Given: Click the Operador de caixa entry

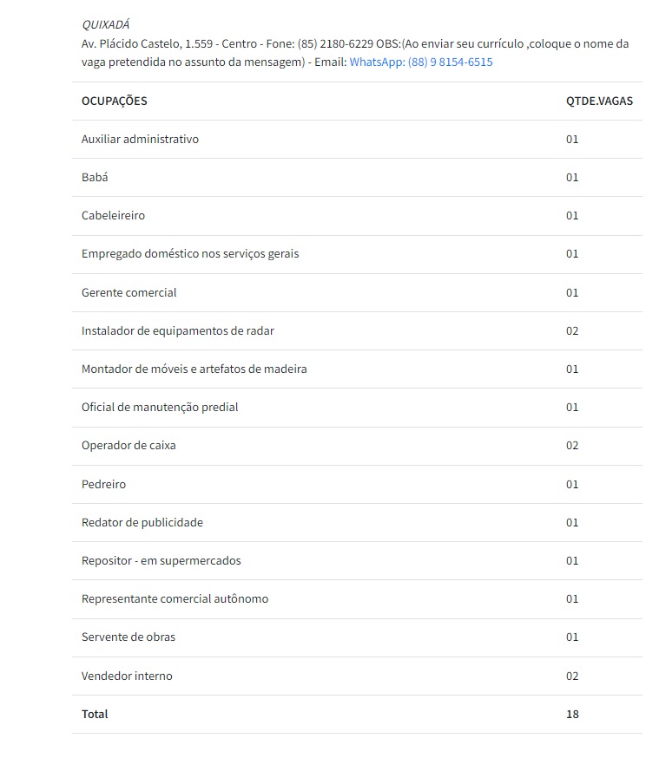Looking at the screenshot, I should 129,445.
